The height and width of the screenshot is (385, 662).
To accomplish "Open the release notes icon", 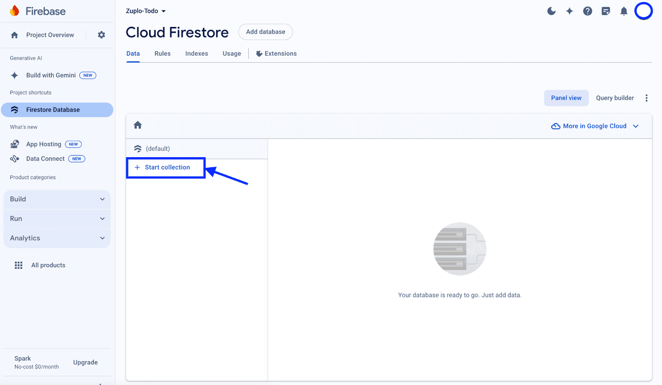I will (x=606, y=11).
